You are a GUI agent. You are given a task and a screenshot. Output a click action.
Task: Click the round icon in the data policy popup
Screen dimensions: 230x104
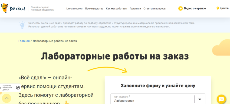coord(18,88)
